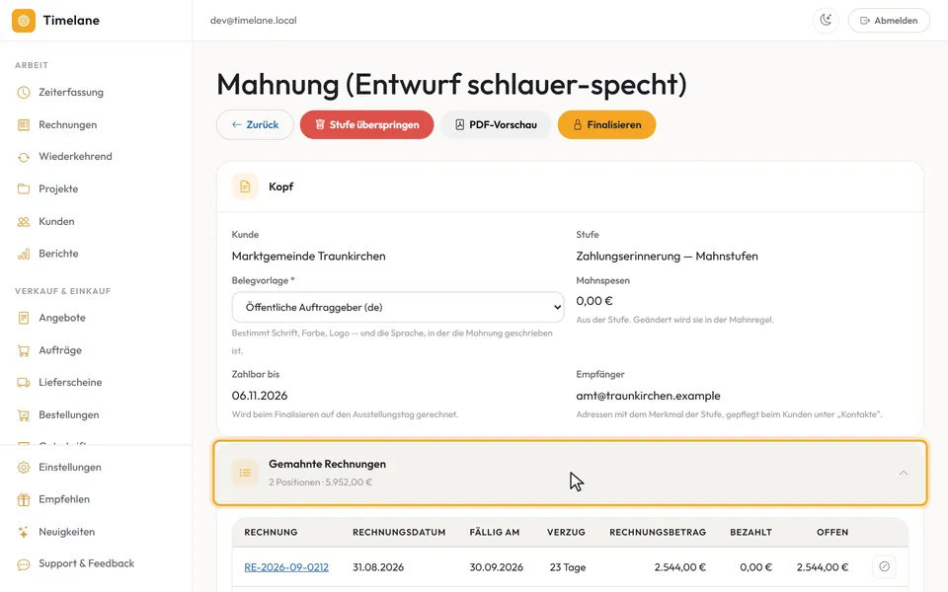Open Aufträge in the sidebar
The width and height of the screenshot is (948, 592).
coord(60,350)
